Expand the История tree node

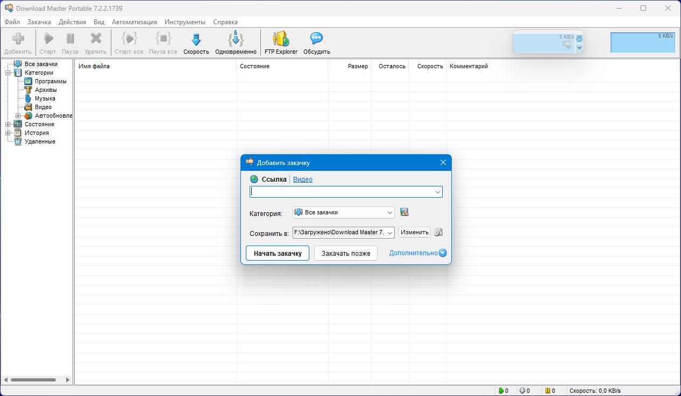pos(8,133)
